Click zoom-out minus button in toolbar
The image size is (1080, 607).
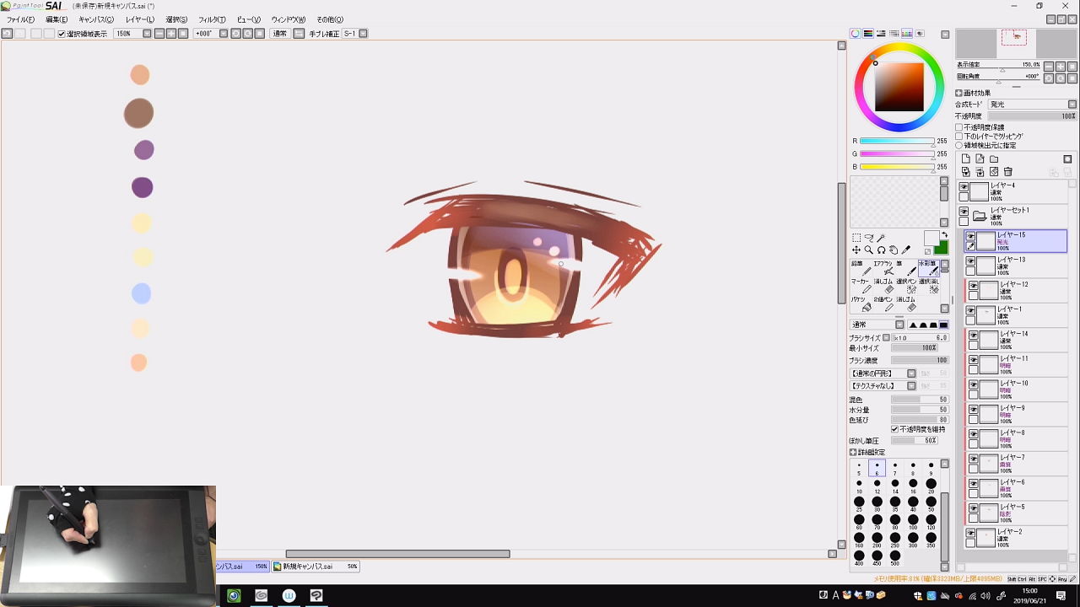(160, 34)
